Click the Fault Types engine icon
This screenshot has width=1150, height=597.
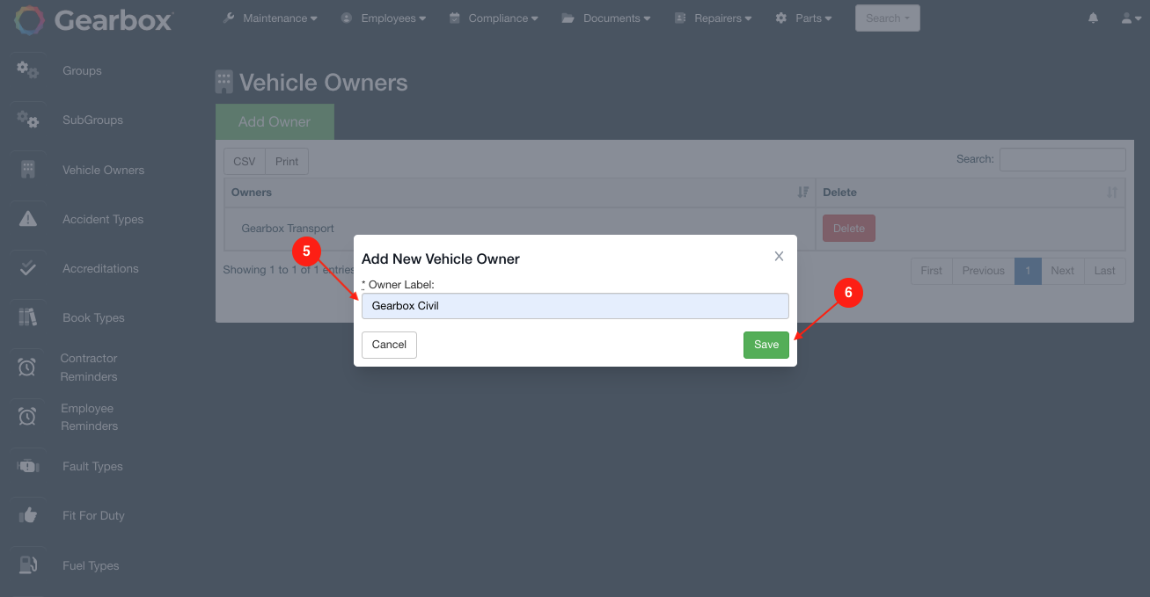[28, 466]
